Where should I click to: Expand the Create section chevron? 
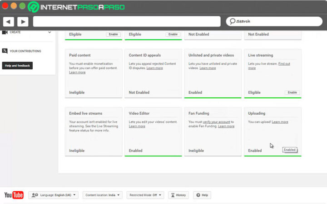tap(50, 32)
